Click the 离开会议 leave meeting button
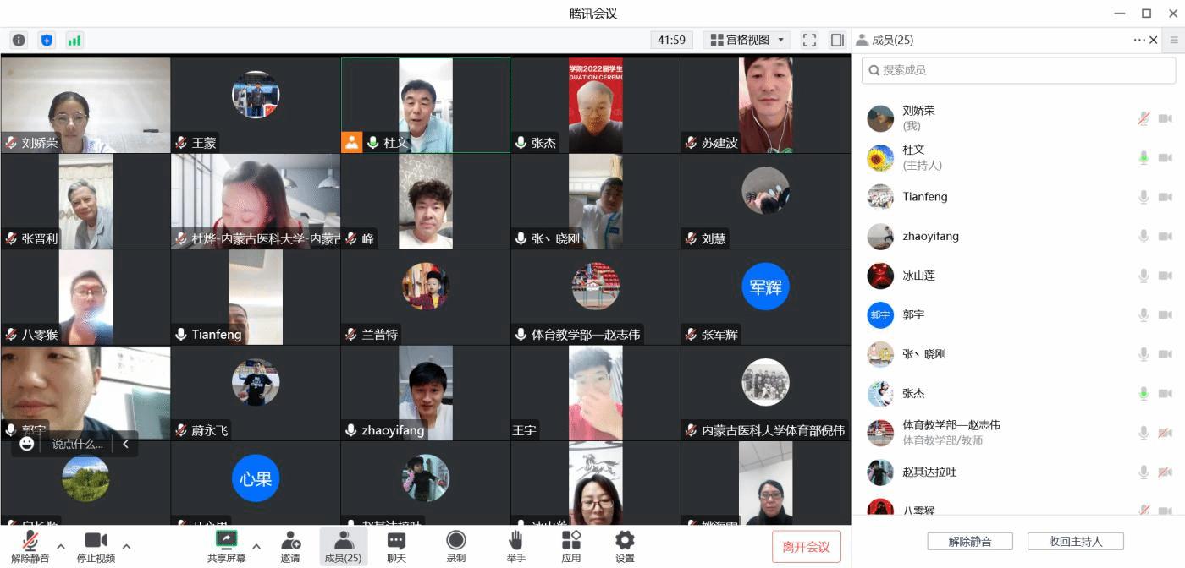Image resolution: width=1185 pixels, height=568 pixels. click(806, 547)
